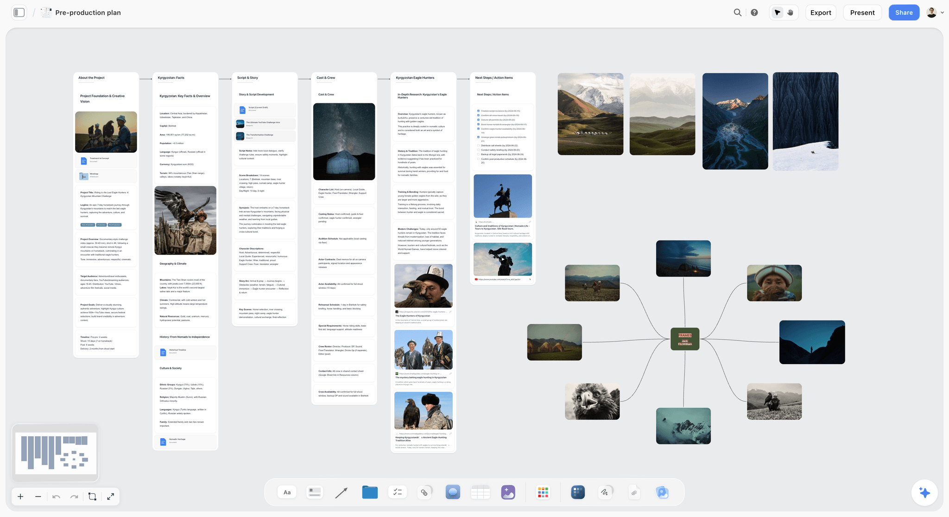Open the Pre-production plan board title
This screenshot has height=517, width=949.
(88, 13)
